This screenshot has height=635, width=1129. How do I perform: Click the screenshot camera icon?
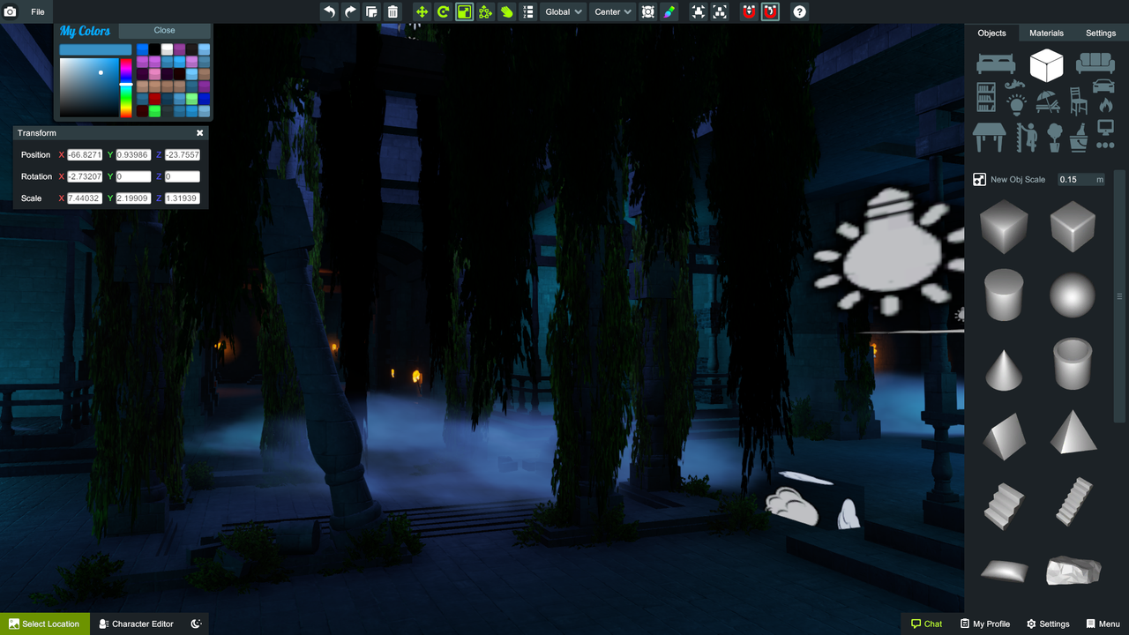tap(11, 11)
